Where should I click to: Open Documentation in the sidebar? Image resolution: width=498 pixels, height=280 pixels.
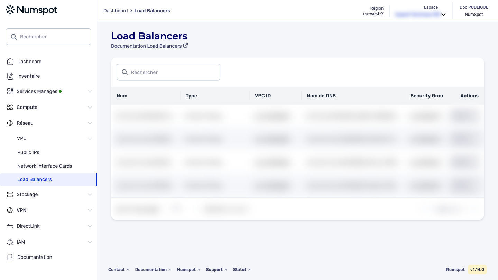pyautogui.click(x=35, y=257)
